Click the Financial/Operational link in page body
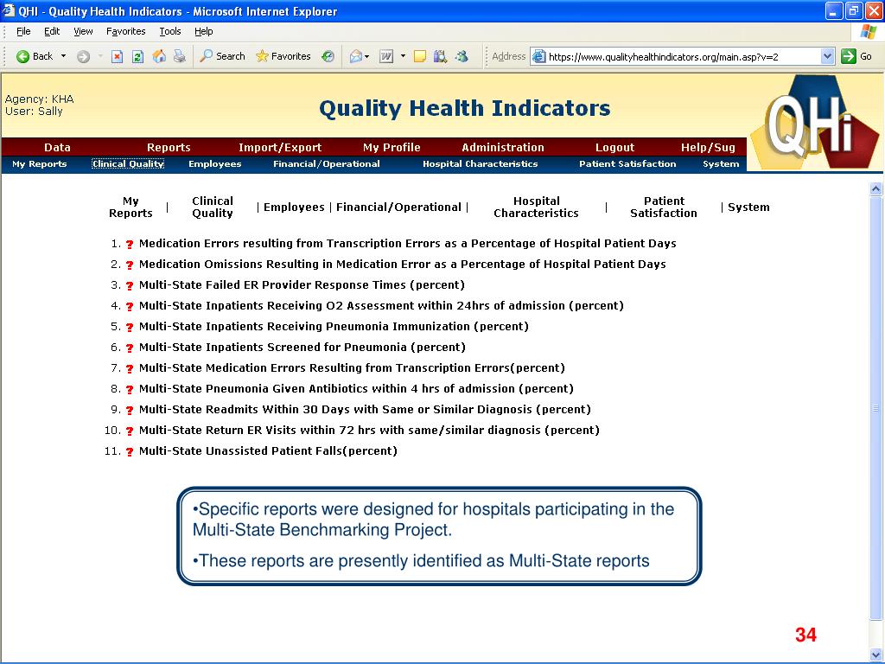 tap(399, 207)
